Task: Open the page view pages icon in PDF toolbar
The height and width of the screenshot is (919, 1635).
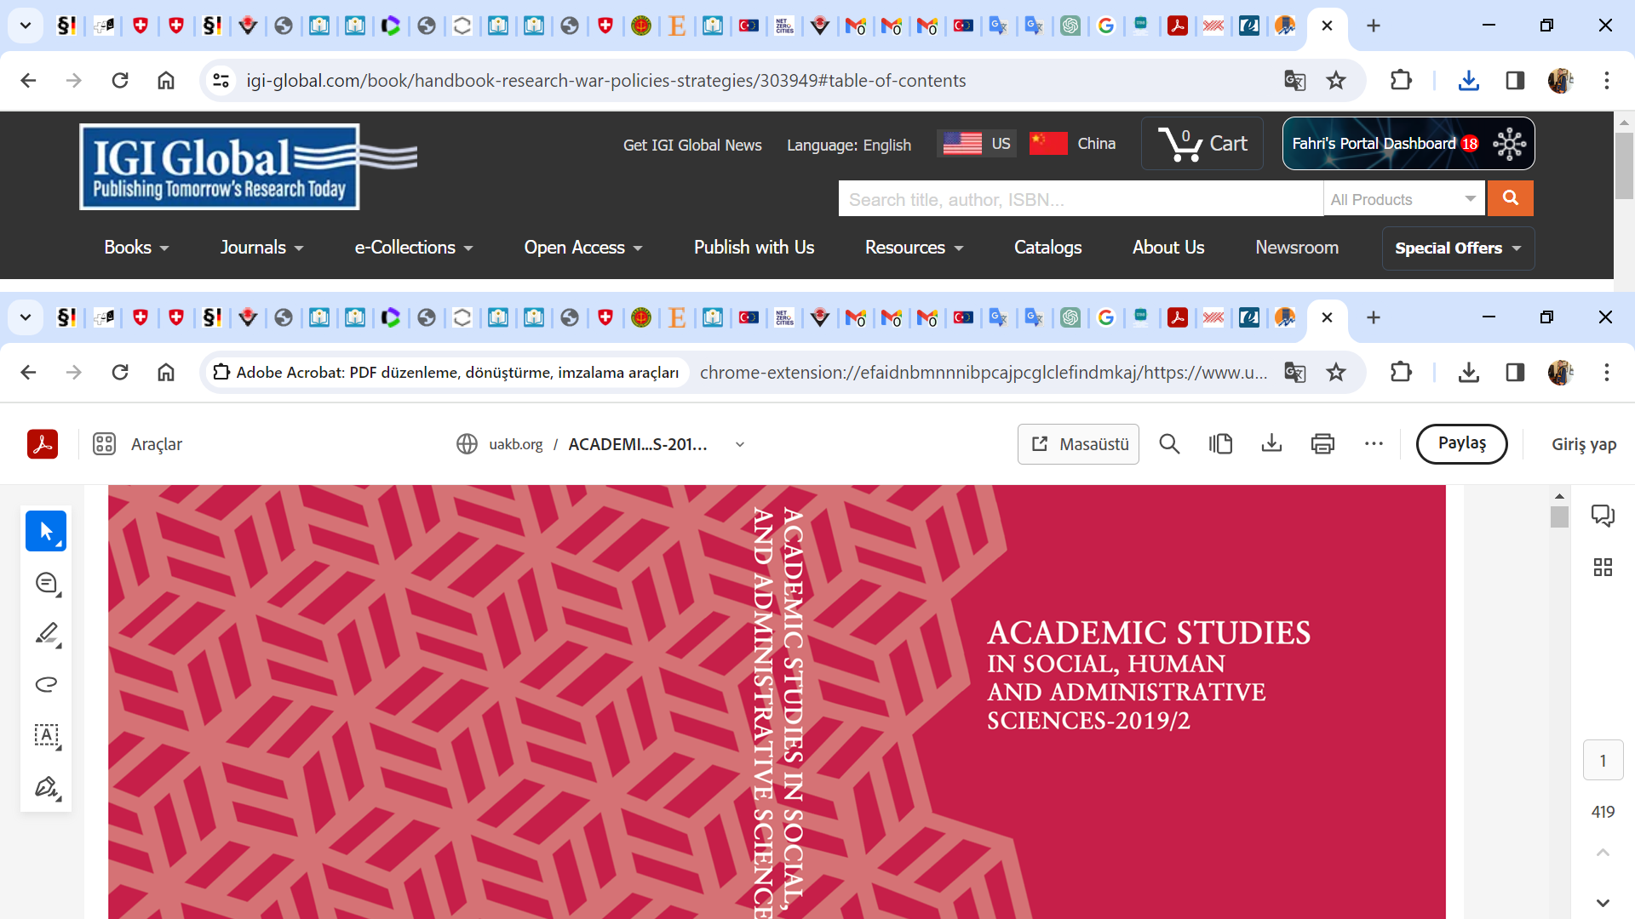Action: pos(1220,444)
